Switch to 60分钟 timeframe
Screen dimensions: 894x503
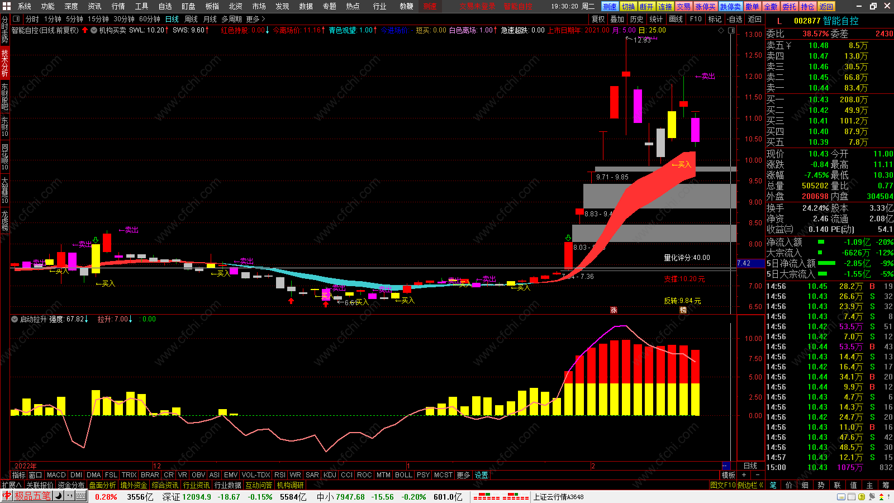click(x=149, y=19)
